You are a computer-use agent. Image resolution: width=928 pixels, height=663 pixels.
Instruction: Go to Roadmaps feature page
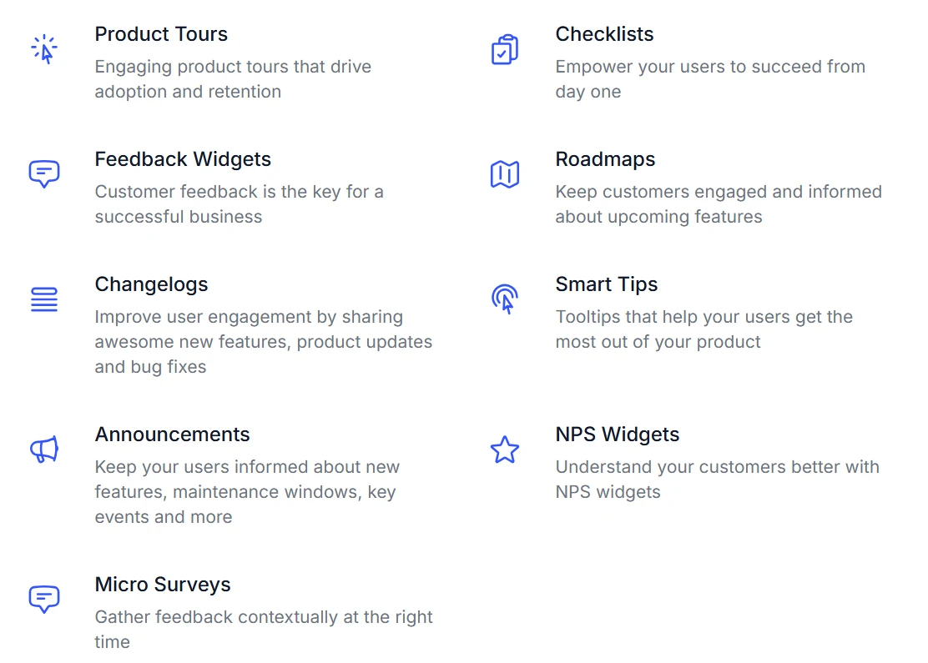[x=605, y=159]
